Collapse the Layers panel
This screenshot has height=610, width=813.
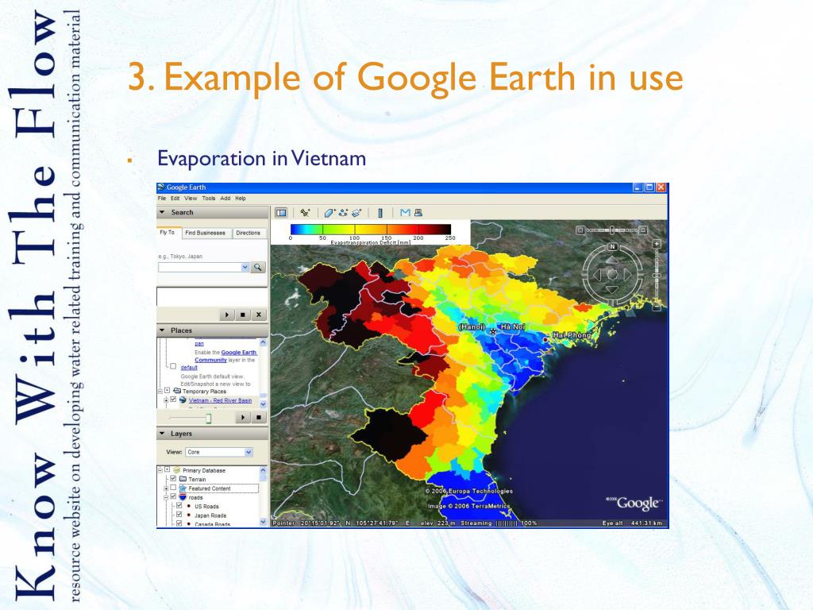162,434
